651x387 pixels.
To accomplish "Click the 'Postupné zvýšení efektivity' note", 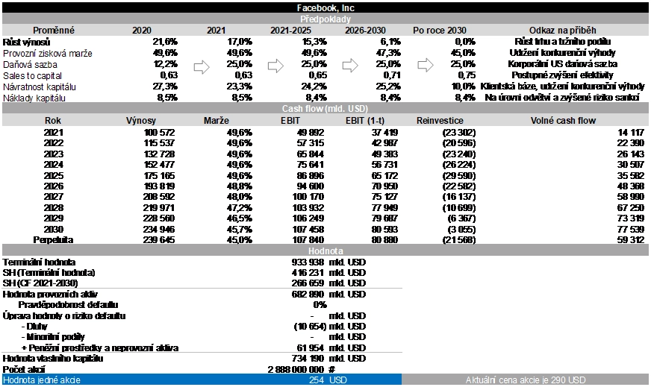I will pyautogui.click(x=563, y=75).
